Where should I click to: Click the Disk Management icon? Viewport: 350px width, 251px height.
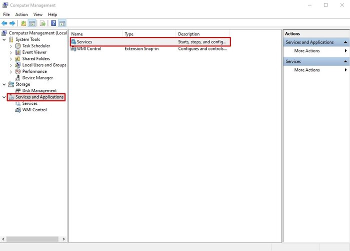pos(18,91)
